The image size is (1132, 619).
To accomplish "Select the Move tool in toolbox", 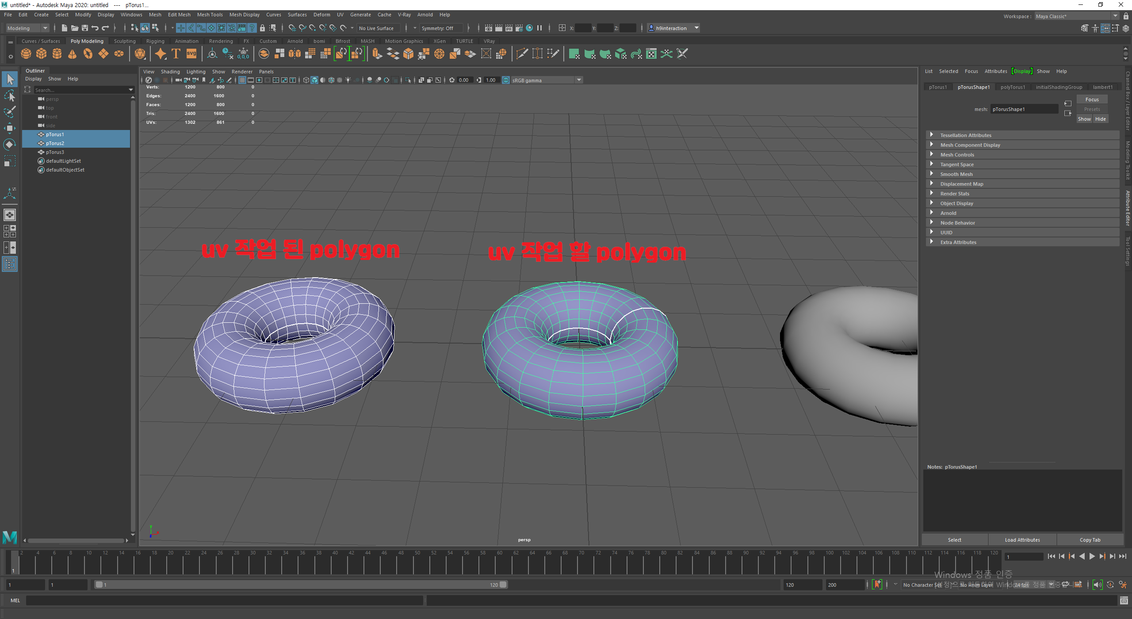I will (x=10, y=128).
